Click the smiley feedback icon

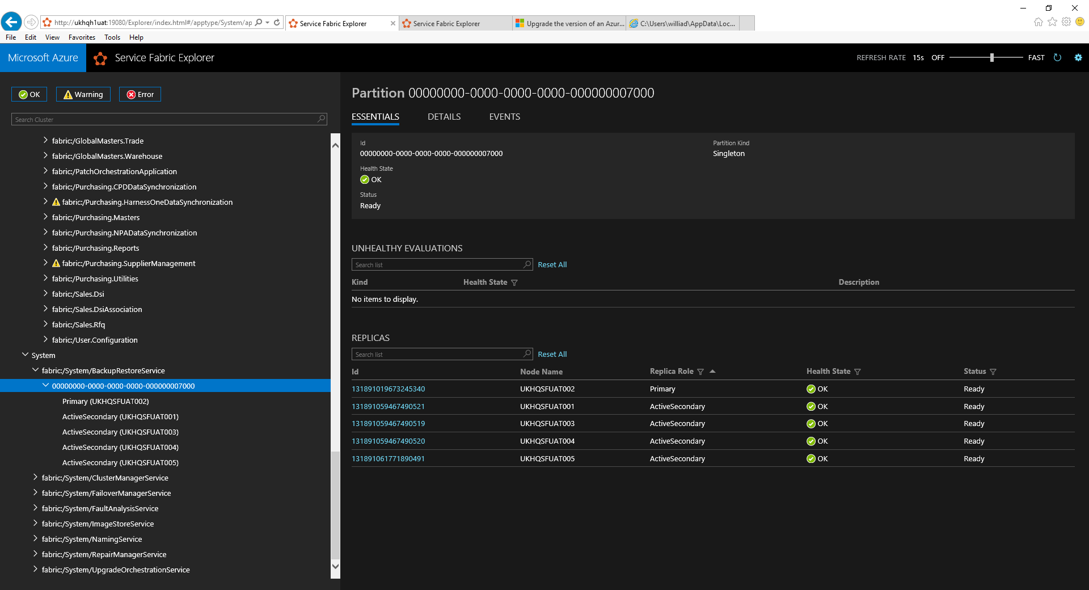click(x=1080, y=22)
